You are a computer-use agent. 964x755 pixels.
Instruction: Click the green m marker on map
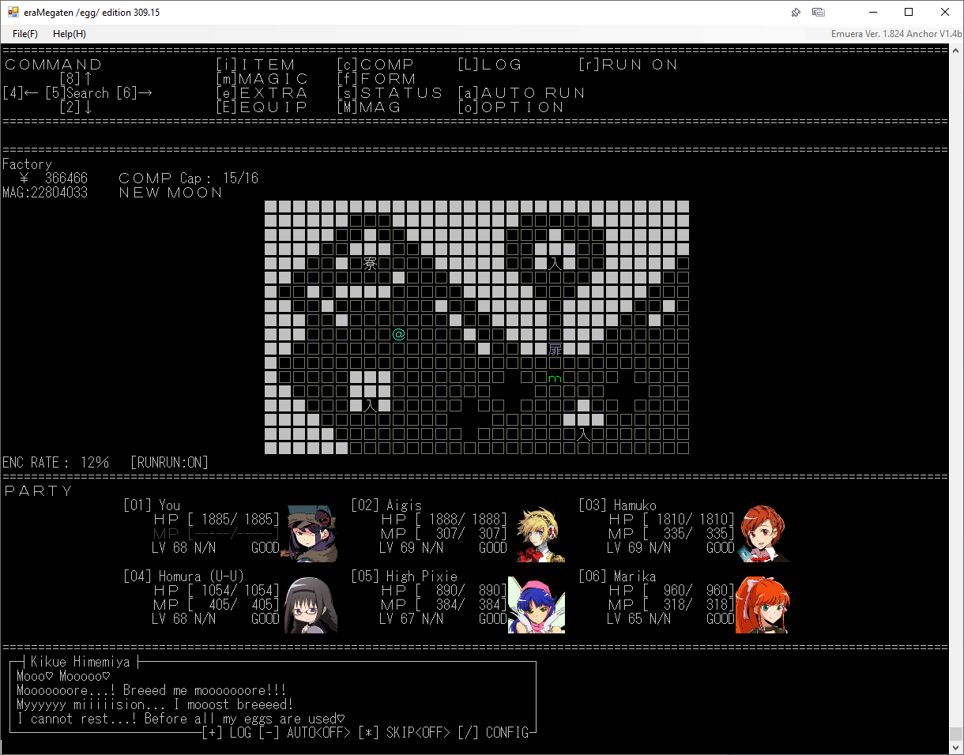[x=555, y=378]
